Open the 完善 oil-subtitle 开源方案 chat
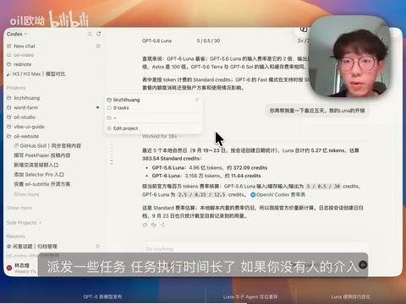This screenshot has height=304, width=406. [x=42, y=184]
